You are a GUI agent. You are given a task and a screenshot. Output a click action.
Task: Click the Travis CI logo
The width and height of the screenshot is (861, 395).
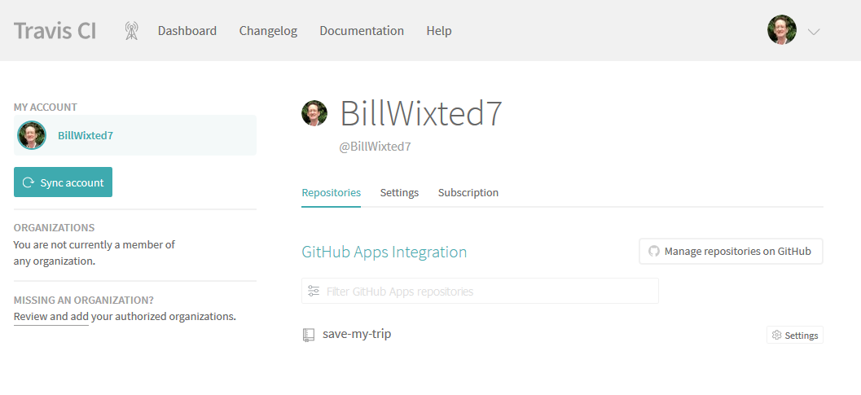(55, 31)
